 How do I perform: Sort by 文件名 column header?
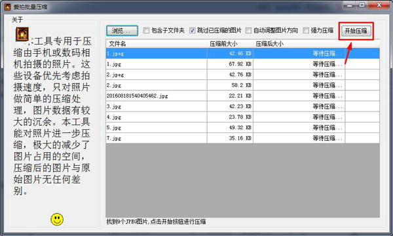[x=157, y=44]
